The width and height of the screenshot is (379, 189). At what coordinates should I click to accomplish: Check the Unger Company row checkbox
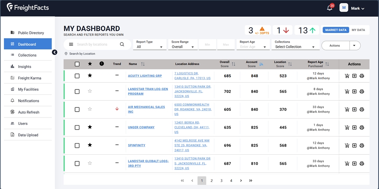coord(77,128)
